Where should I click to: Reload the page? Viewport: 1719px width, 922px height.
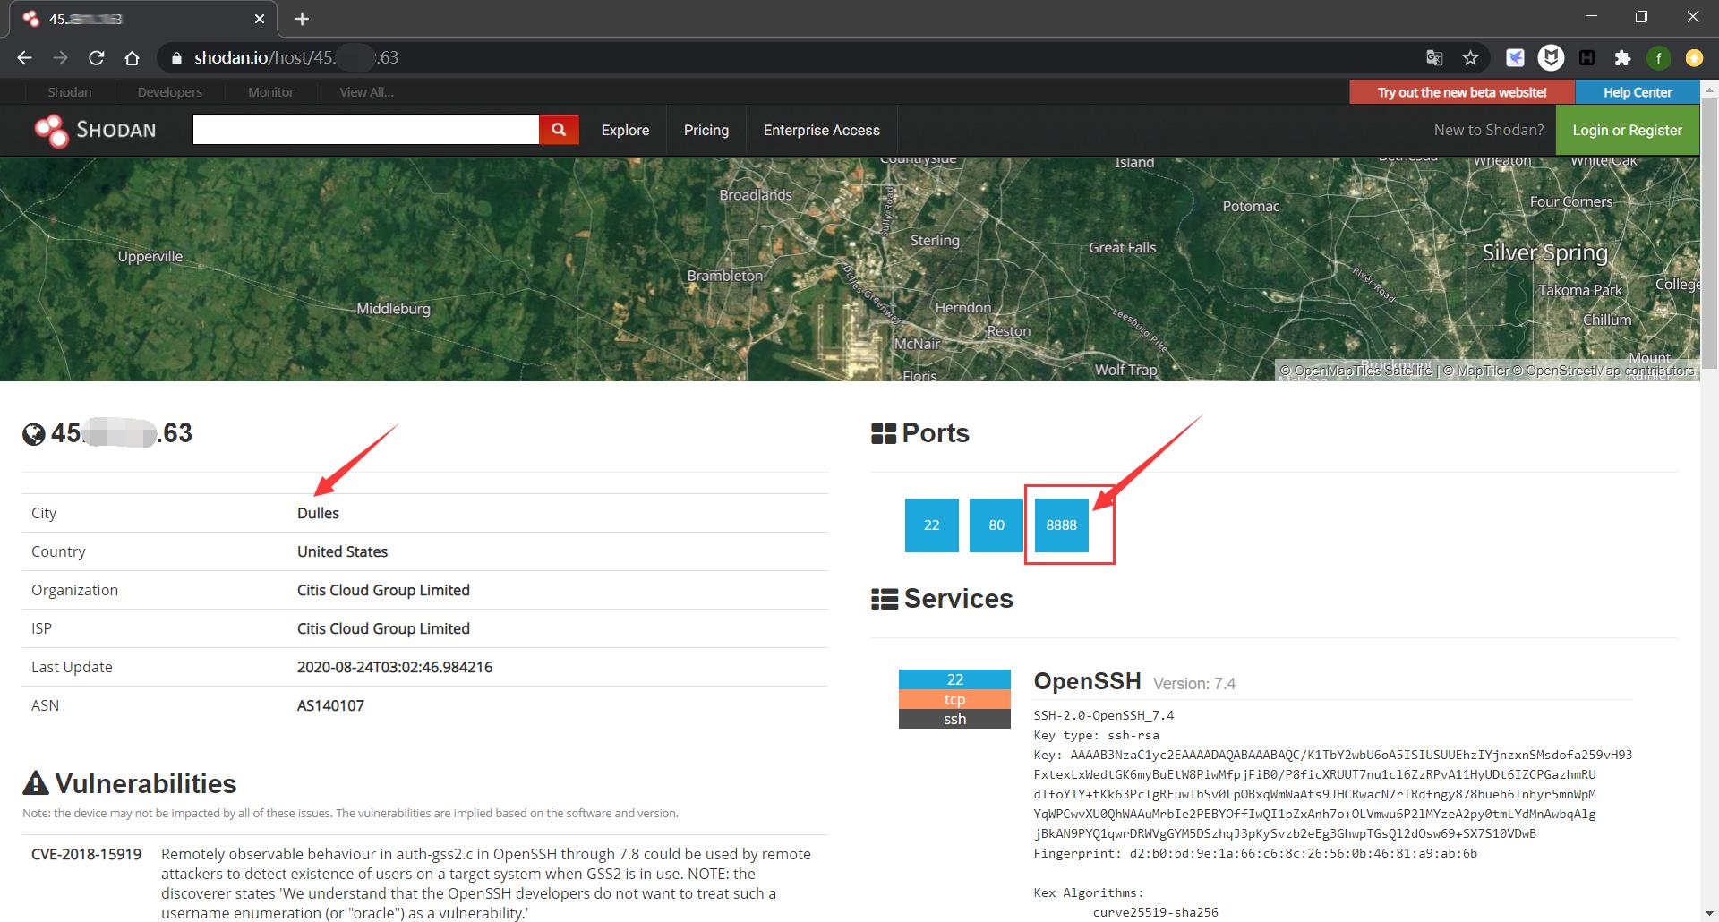[96, 58]
